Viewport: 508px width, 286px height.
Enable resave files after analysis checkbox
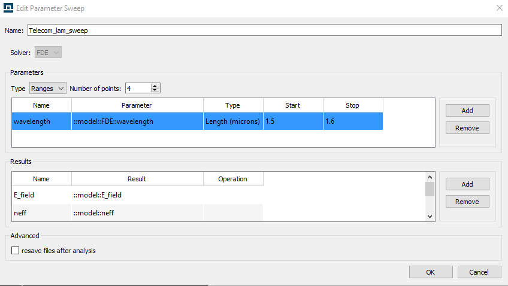15,251
